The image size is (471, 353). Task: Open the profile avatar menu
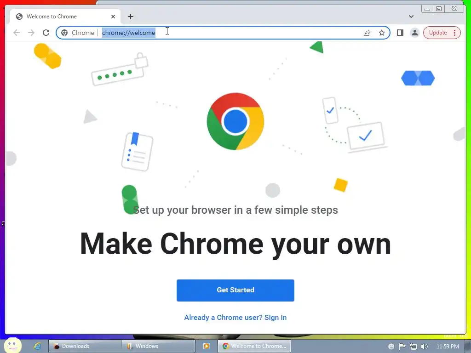(415, 33)
